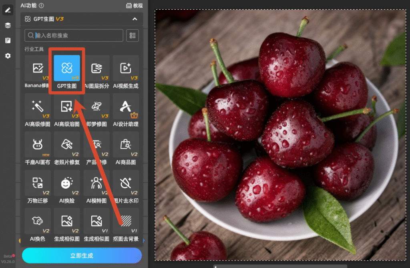Open the layers stack icon in sidebar
The height and width of the screenshot is (268, 410).
(8, 25)
